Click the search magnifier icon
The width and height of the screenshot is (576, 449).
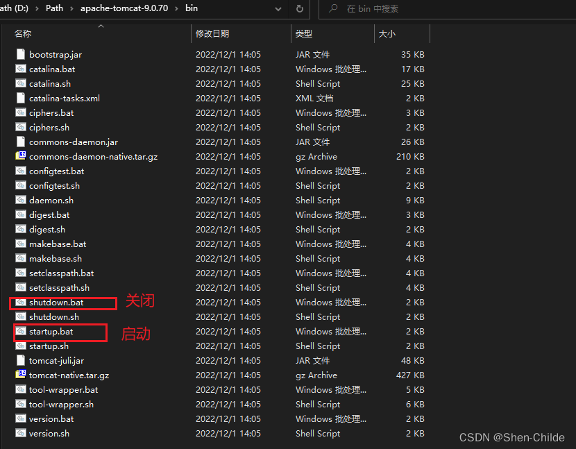point(333,8)
